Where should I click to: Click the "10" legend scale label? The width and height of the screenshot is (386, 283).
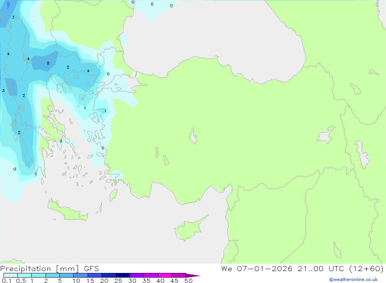click(76, 281)
